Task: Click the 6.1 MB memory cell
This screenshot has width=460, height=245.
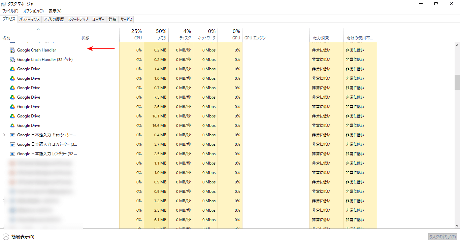Action: 156,220
